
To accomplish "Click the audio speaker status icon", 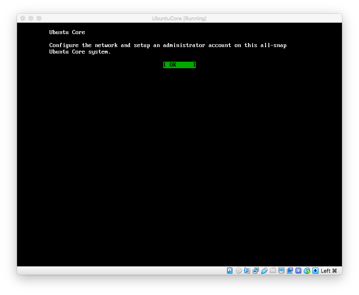I will (247, 271).
